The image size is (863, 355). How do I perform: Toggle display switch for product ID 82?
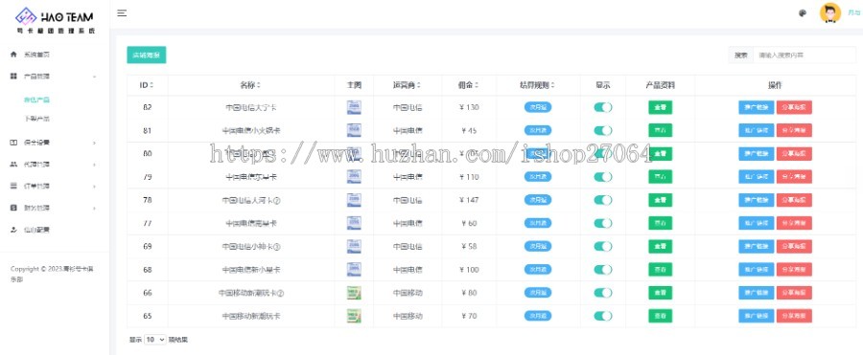(603, 107)
